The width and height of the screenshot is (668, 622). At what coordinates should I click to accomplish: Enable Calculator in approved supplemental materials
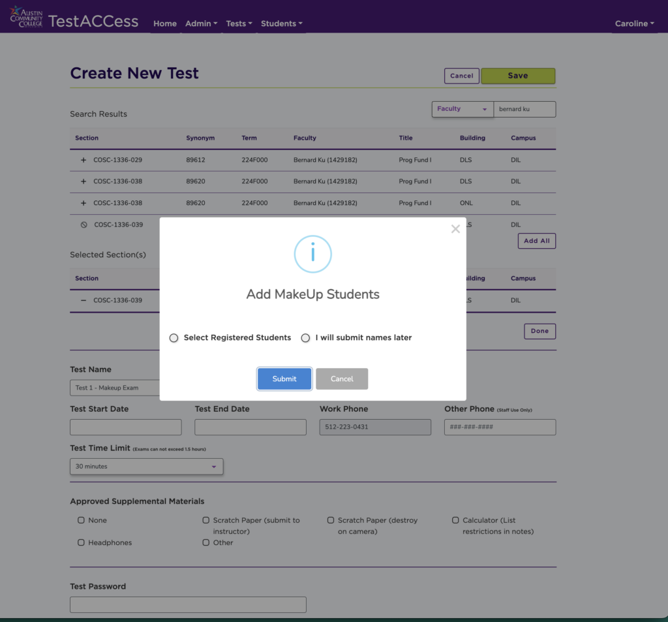455,520
